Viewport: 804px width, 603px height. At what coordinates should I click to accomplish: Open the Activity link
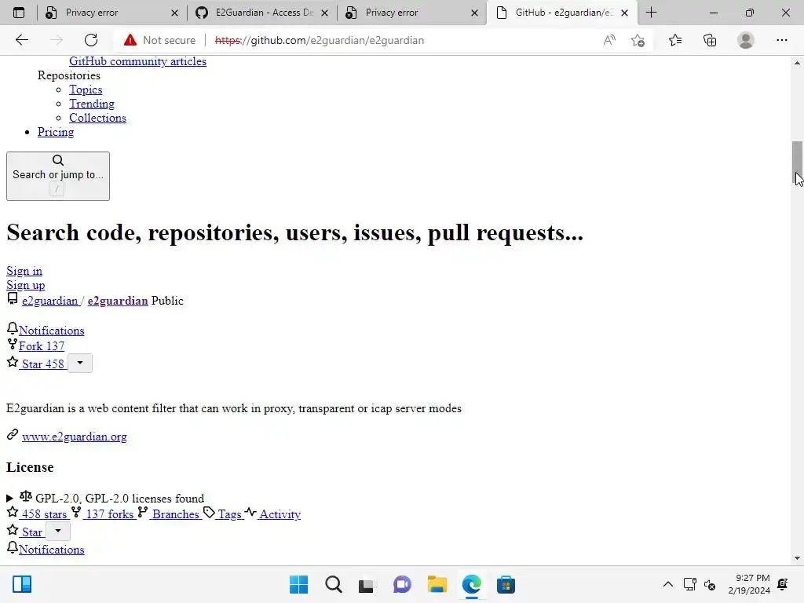[280, 514]
